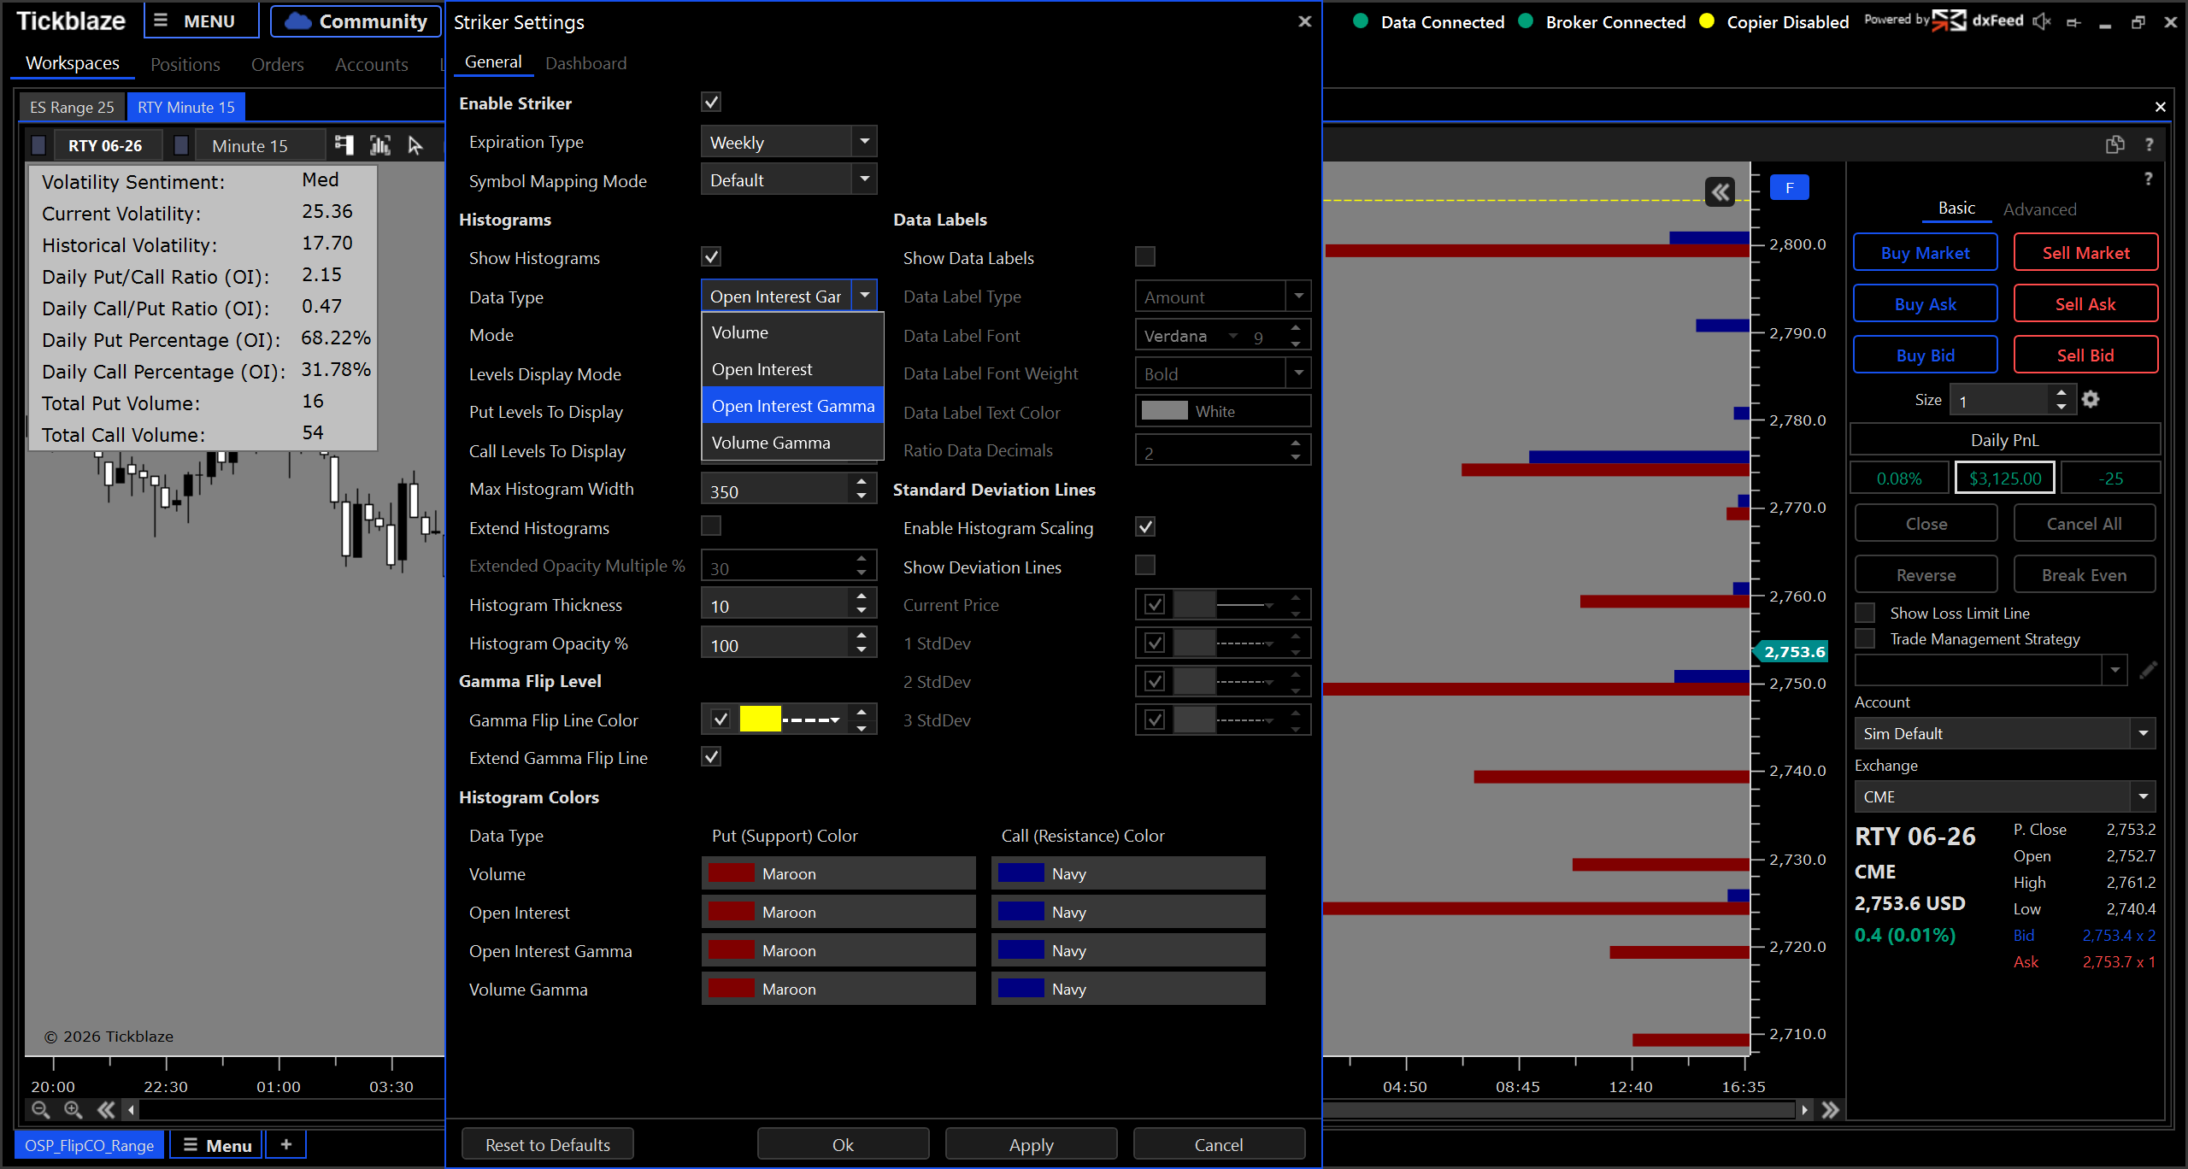Enable the Extend Histograms checkbox
Viewport: 2188px width, 1169px height.
[711, 526]
